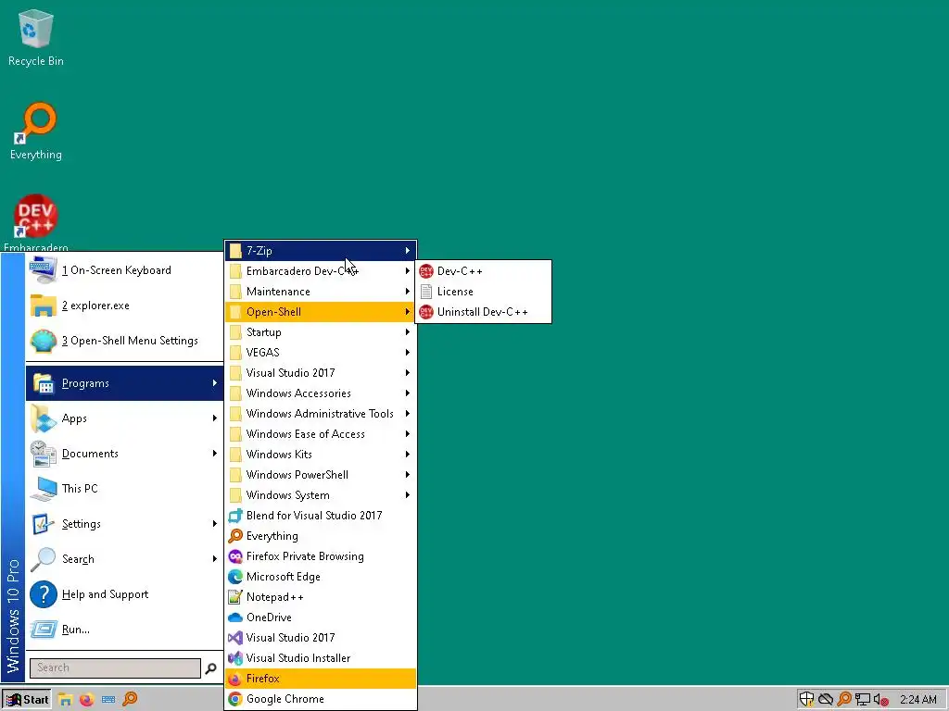The width and height of the screenshot is (949, 711).
Task: Launch Dev-C++ from the submenu
Action: [484, 271]
